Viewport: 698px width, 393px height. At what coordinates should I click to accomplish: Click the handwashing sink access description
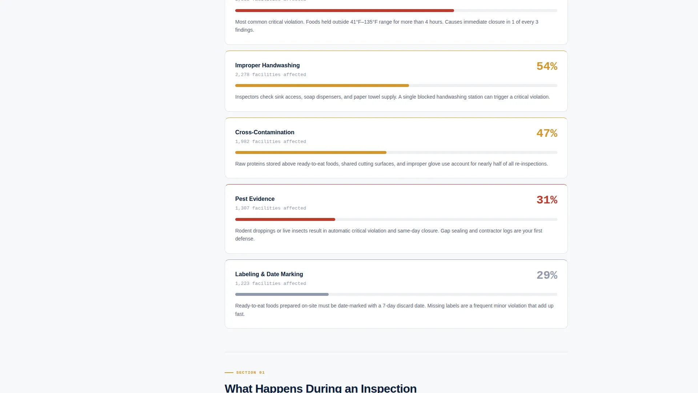click(x=393, y=97)
